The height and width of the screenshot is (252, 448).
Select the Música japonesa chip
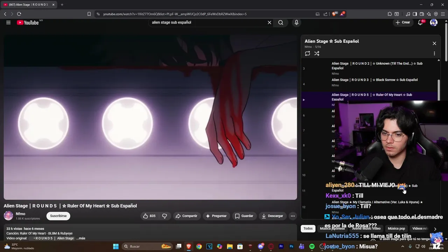332,229
